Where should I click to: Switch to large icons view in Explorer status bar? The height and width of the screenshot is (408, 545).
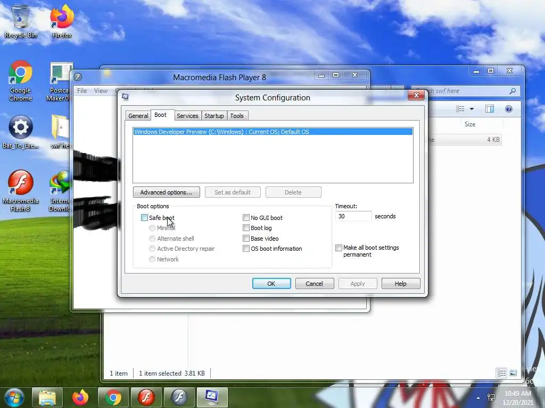[513, 373]
